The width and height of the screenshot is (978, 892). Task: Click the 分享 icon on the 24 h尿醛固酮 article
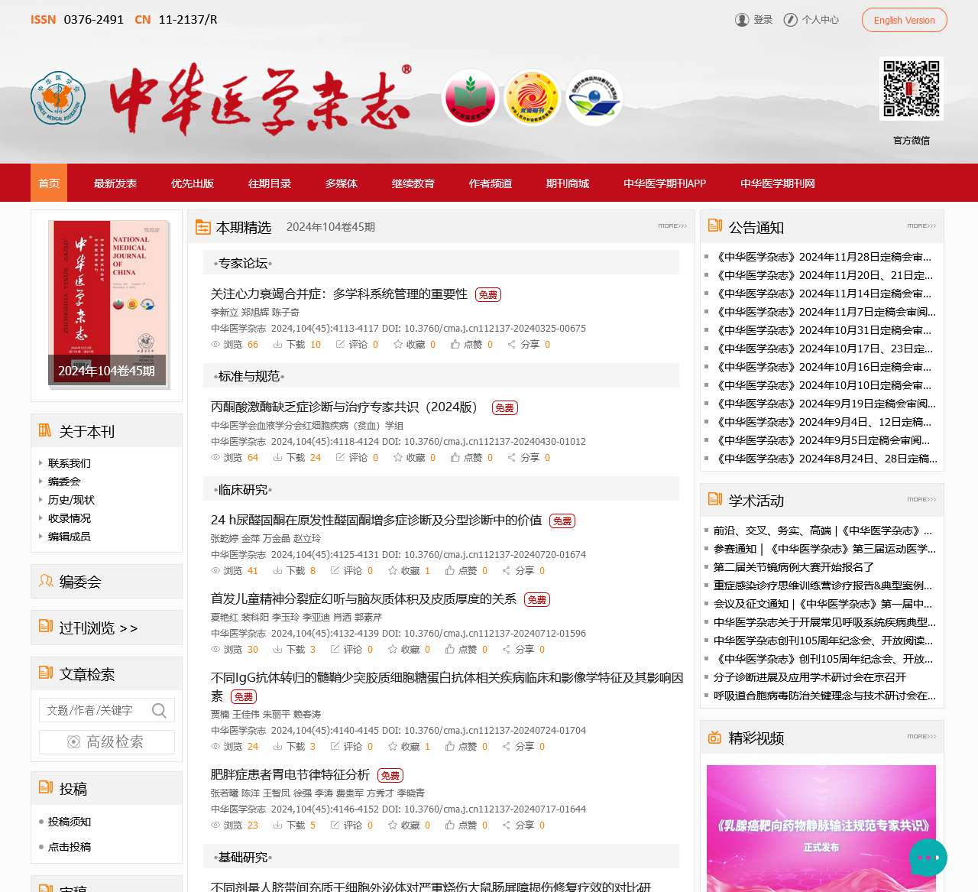[x=506, y=571]
